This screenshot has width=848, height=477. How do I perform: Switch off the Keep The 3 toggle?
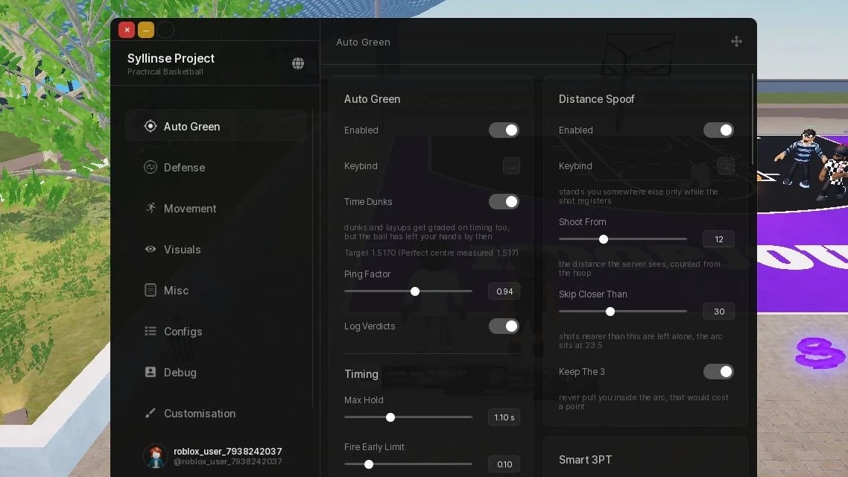(718, 372)
